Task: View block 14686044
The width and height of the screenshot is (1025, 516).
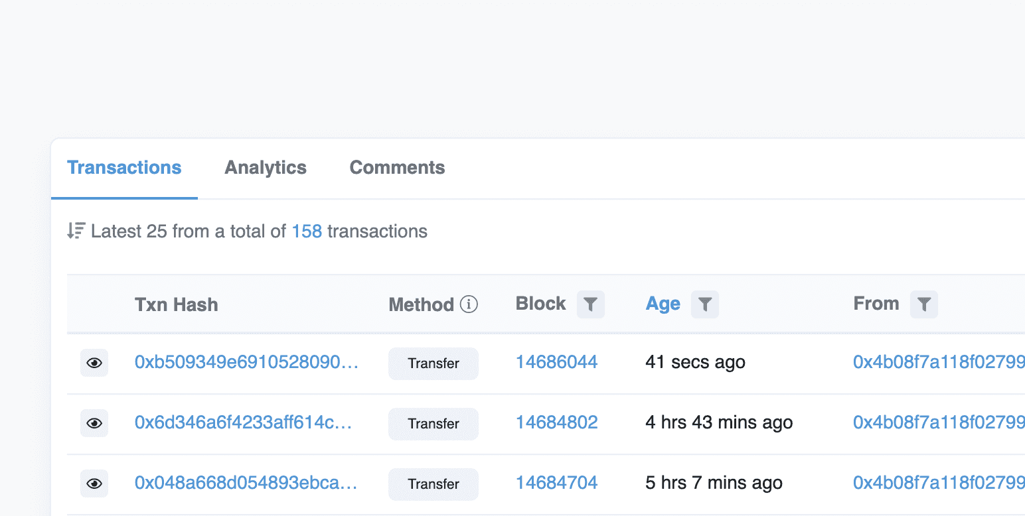Action: pyautogui.click(x=556, y=362)
